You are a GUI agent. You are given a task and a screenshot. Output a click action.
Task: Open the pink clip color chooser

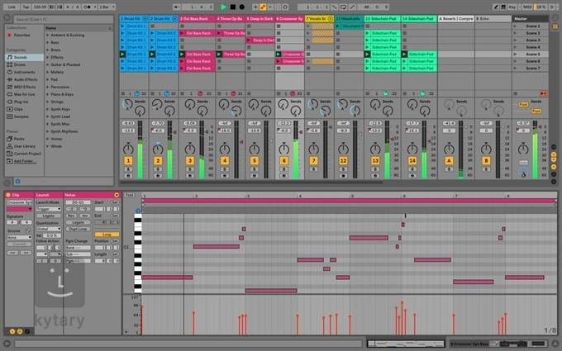[x=19, y=209]
